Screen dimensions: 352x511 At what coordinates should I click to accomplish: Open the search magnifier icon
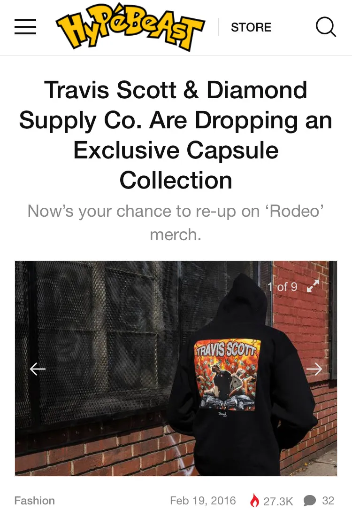(326, 27)
